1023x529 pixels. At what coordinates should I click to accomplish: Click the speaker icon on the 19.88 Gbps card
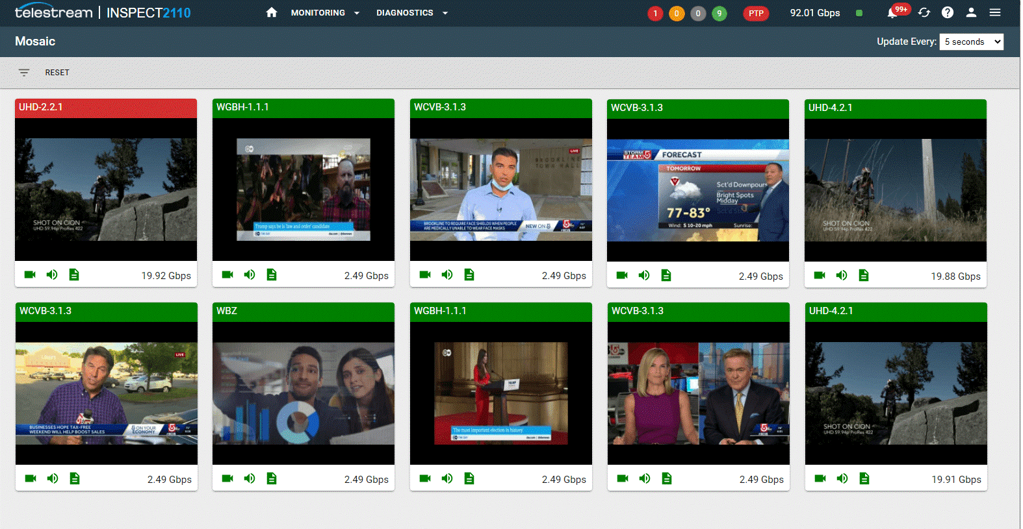click(842, 275)
